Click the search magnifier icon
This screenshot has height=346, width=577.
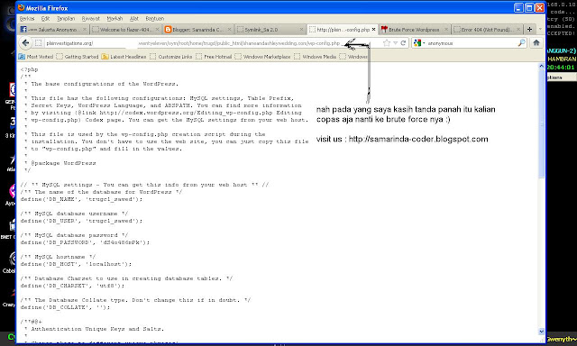click(x=521, y=43)
